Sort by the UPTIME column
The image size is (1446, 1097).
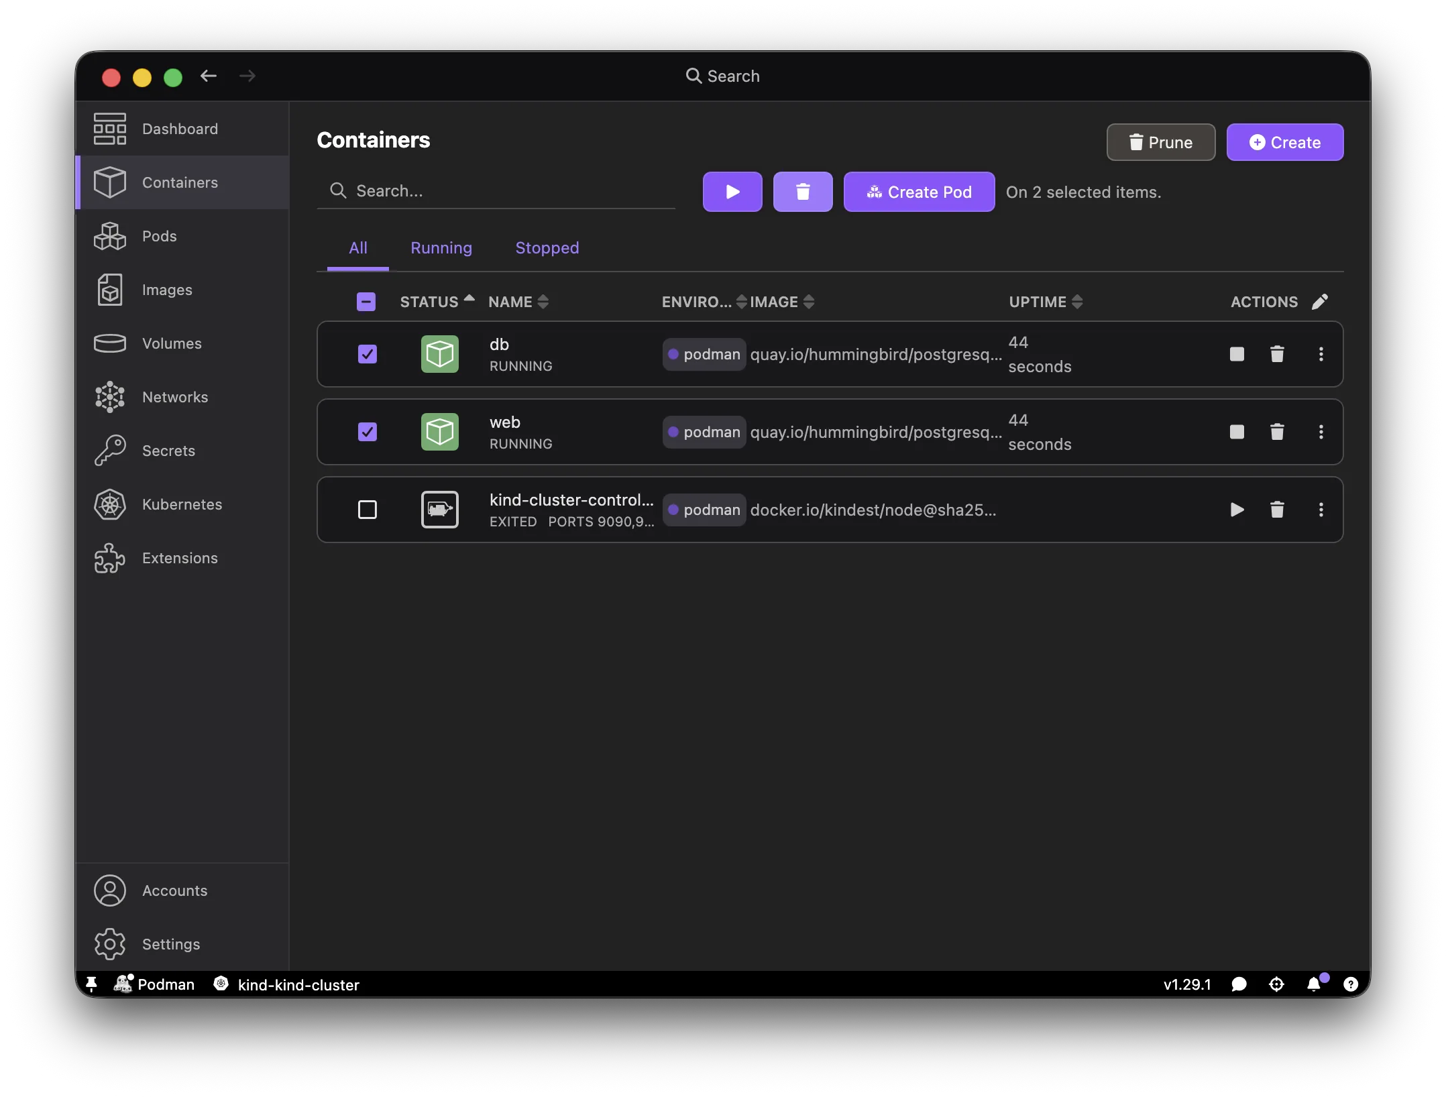coord(1046,302)
